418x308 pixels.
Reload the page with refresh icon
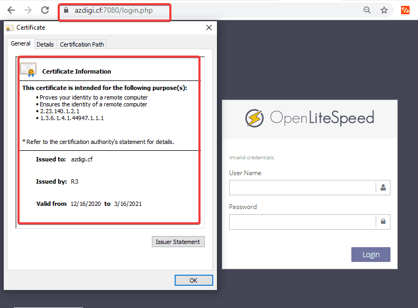point(45,10)
